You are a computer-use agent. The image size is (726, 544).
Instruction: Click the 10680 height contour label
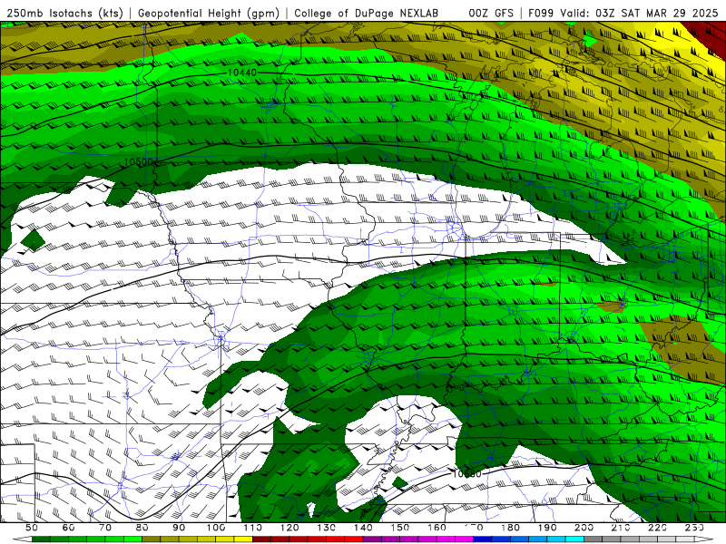coord(466,473)
